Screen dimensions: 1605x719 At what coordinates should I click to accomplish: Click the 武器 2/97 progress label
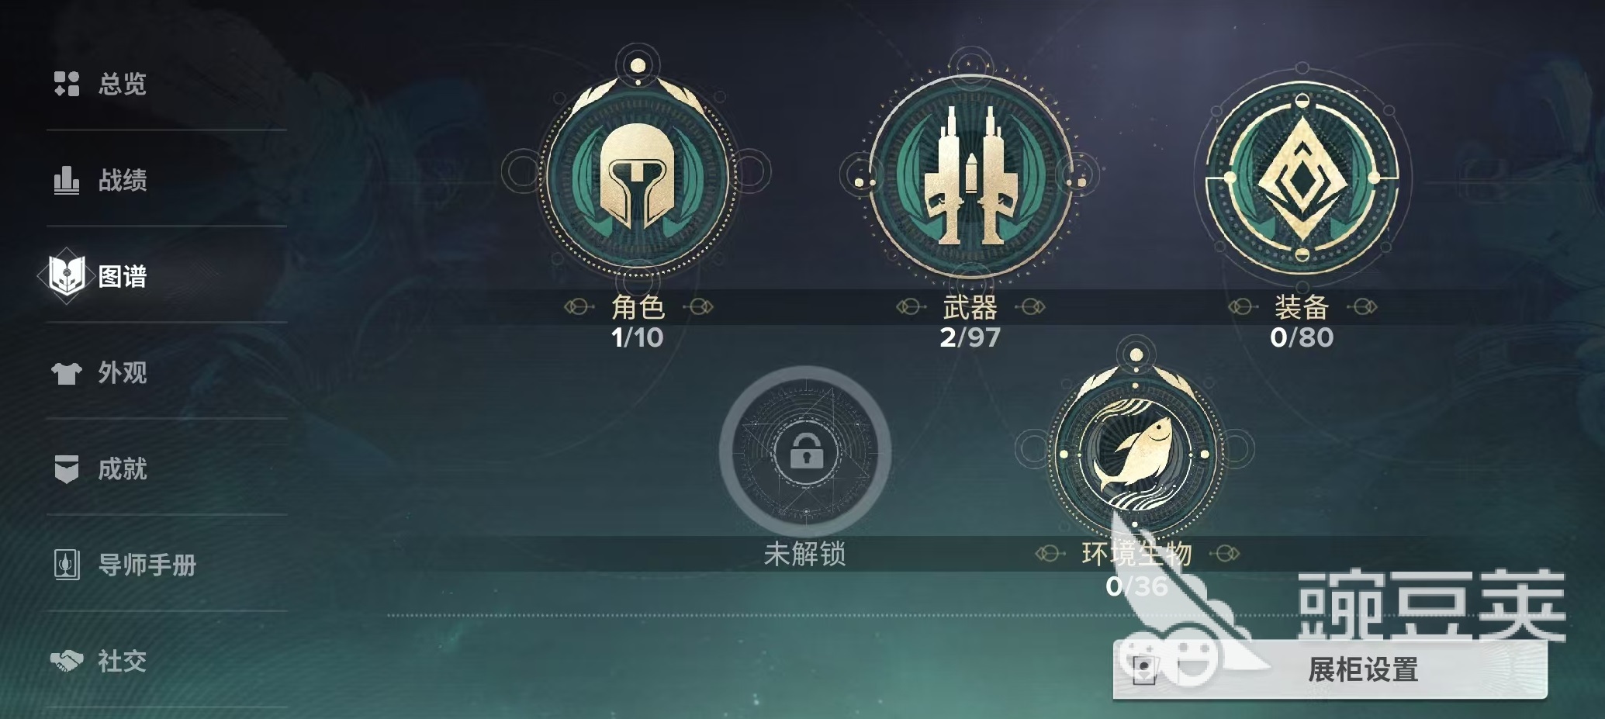(970, 337)
